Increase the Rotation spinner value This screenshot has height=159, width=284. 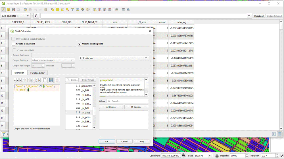277,155
